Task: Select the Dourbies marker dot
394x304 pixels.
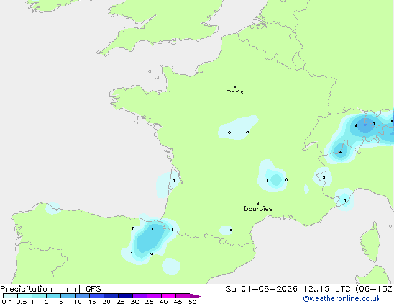Action: coord(258,203)
